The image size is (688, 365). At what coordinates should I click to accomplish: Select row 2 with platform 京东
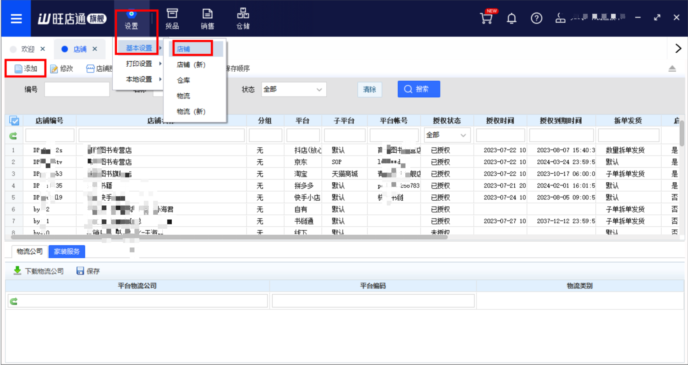coord(343,162)
